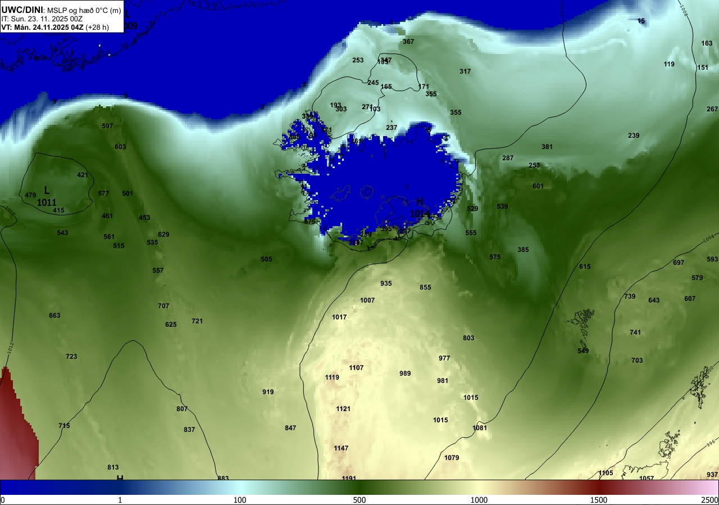The width and height of the screenshot is (719, 505).
Task: Click the map value 723
Action: click(71, 357)
